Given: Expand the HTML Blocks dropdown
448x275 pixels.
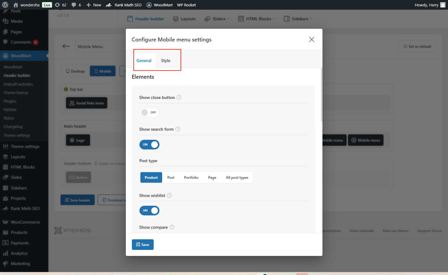Looking at the screenshot, I should [x=257, y=19].
